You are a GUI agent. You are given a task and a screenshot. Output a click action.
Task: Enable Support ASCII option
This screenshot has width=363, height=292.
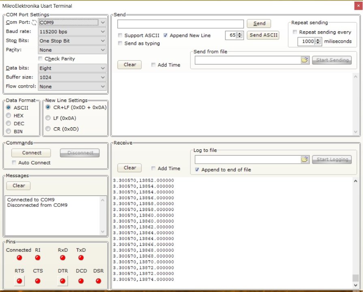click(x=120, y=35)
